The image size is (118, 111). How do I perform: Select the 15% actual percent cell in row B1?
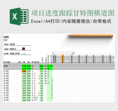coord(45,81)
